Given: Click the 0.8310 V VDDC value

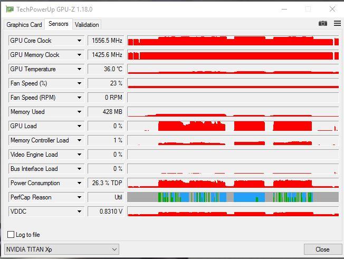Looking at the screenshot, I should 106,212.
